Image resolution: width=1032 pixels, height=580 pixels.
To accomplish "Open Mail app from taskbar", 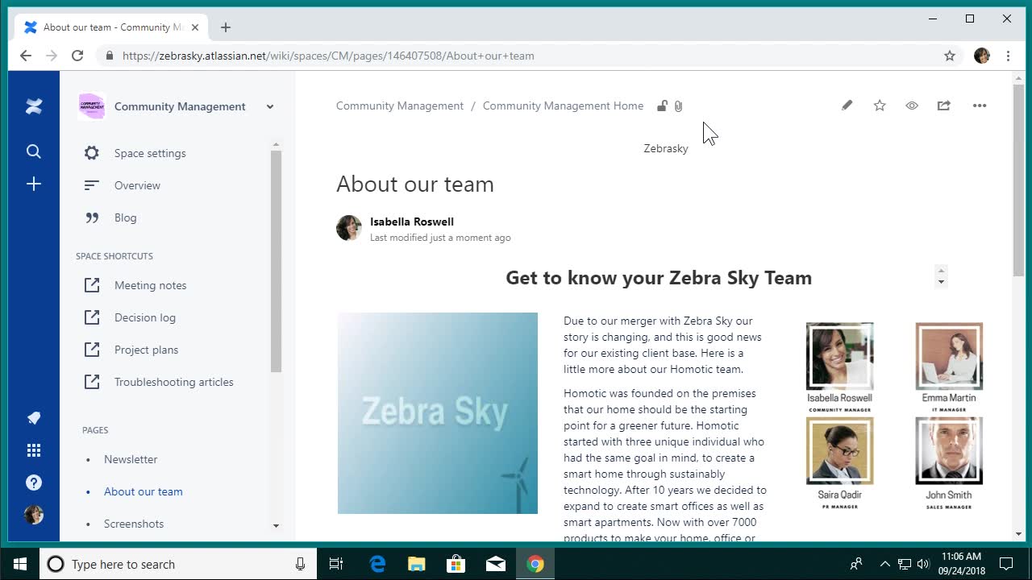I will click(x=495, y=564).
